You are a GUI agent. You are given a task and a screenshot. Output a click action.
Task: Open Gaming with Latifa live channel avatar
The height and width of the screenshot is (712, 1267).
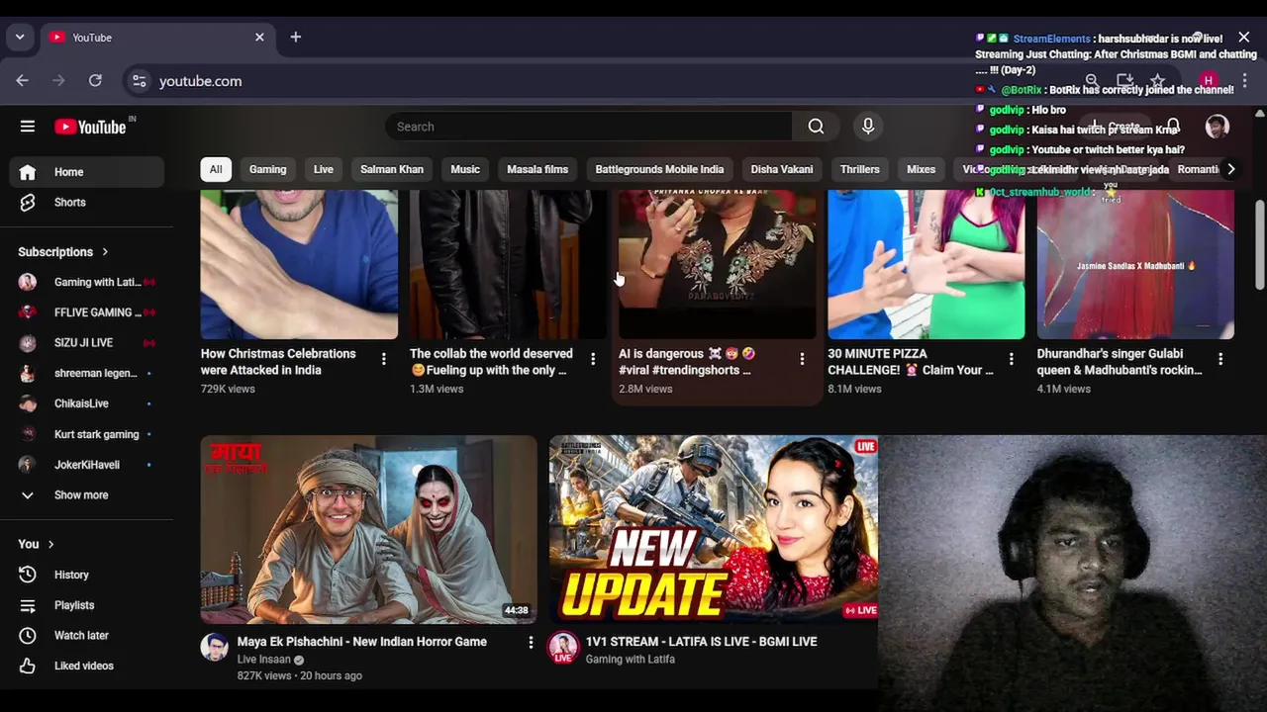pos(563,648)
